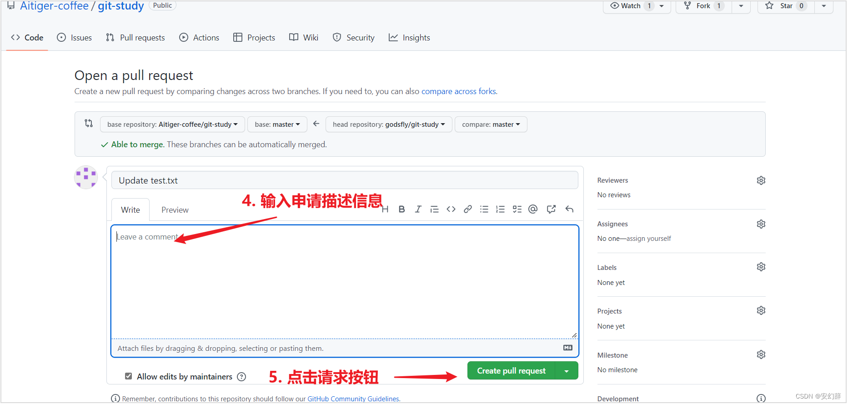Click the italic formatting icon
This screenshot has height=404, width=848.
pos(418,209)
